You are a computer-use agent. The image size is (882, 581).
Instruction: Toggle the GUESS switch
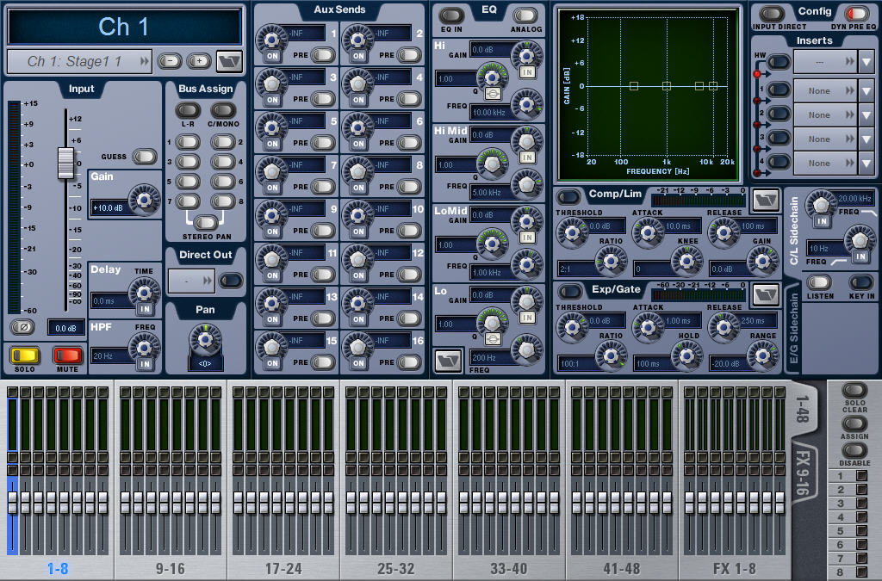click(144, 156)
